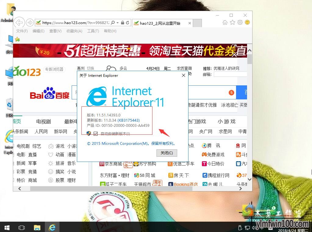Click the vertical scrollbar up arrow
The image size is (312, 232).
tap(249, 51)
